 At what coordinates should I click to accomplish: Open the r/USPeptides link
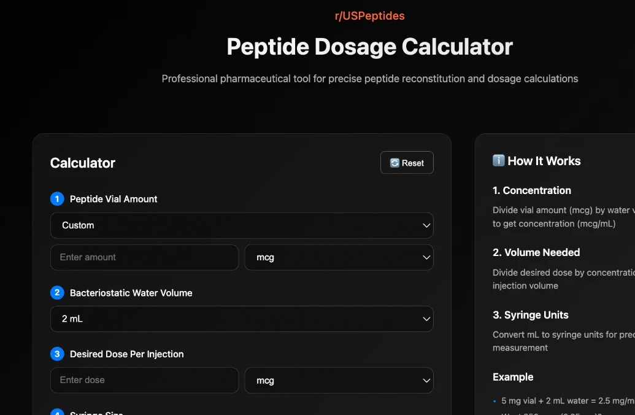[369, 16]
